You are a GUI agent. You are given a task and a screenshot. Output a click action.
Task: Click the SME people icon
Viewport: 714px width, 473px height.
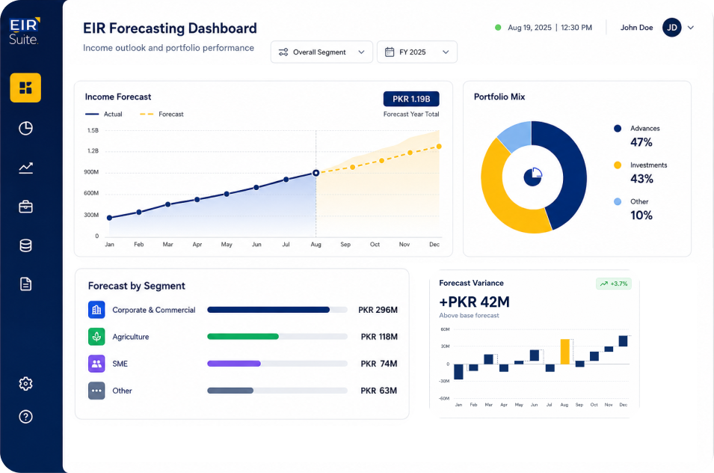(x=96, y=364)
